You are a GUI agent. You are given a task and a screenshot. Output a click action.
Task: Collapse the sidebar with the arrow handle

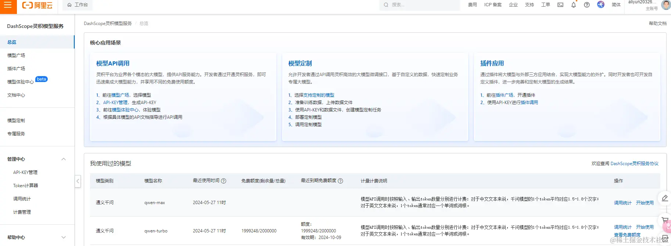[x=78, y=181]
